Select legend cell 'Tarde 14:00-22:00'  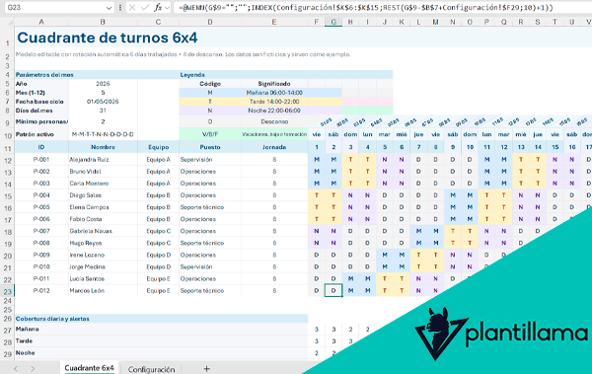[x=274, y=102]
